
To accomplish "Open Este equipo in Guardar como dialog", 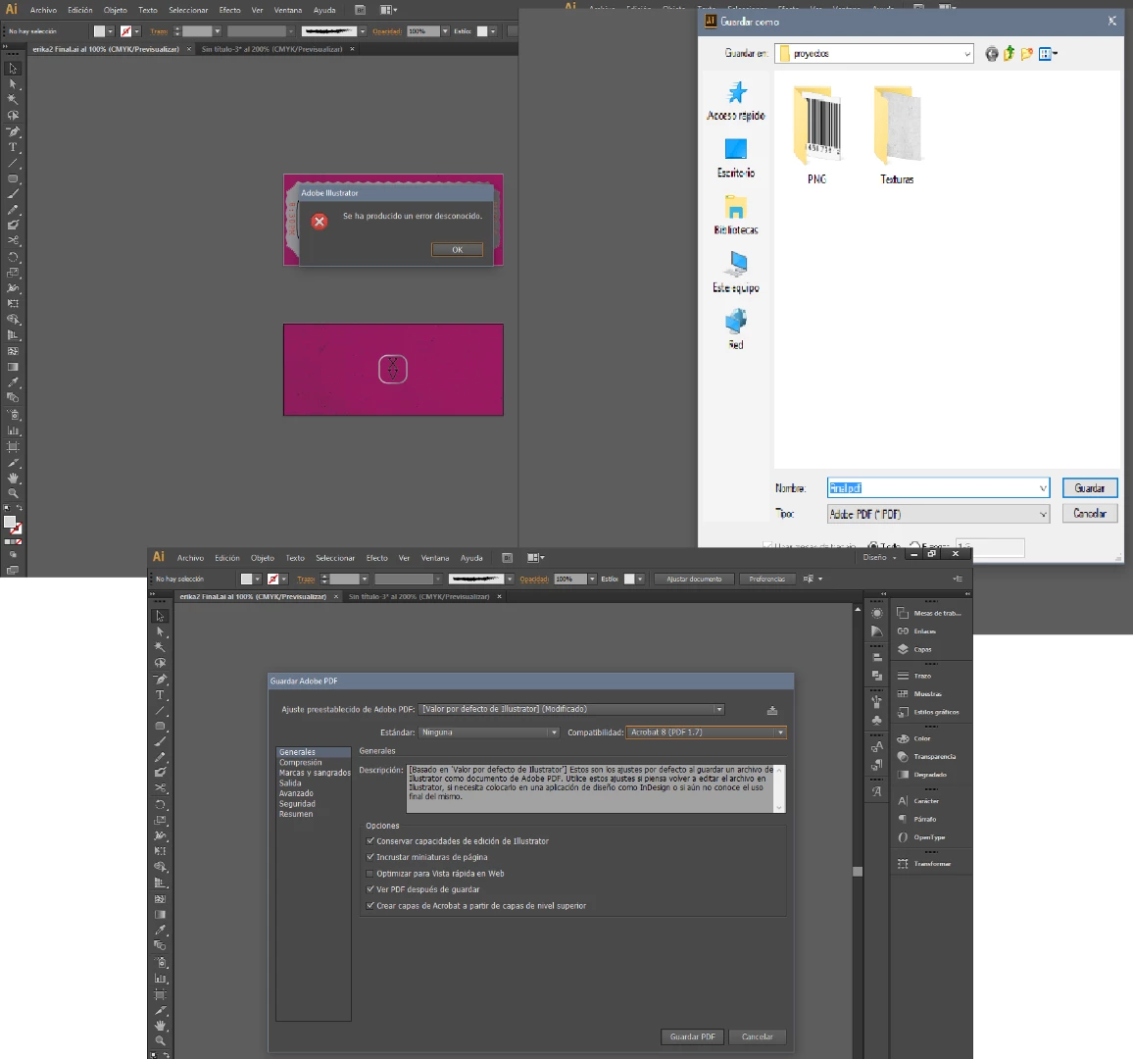I will 736,273.
